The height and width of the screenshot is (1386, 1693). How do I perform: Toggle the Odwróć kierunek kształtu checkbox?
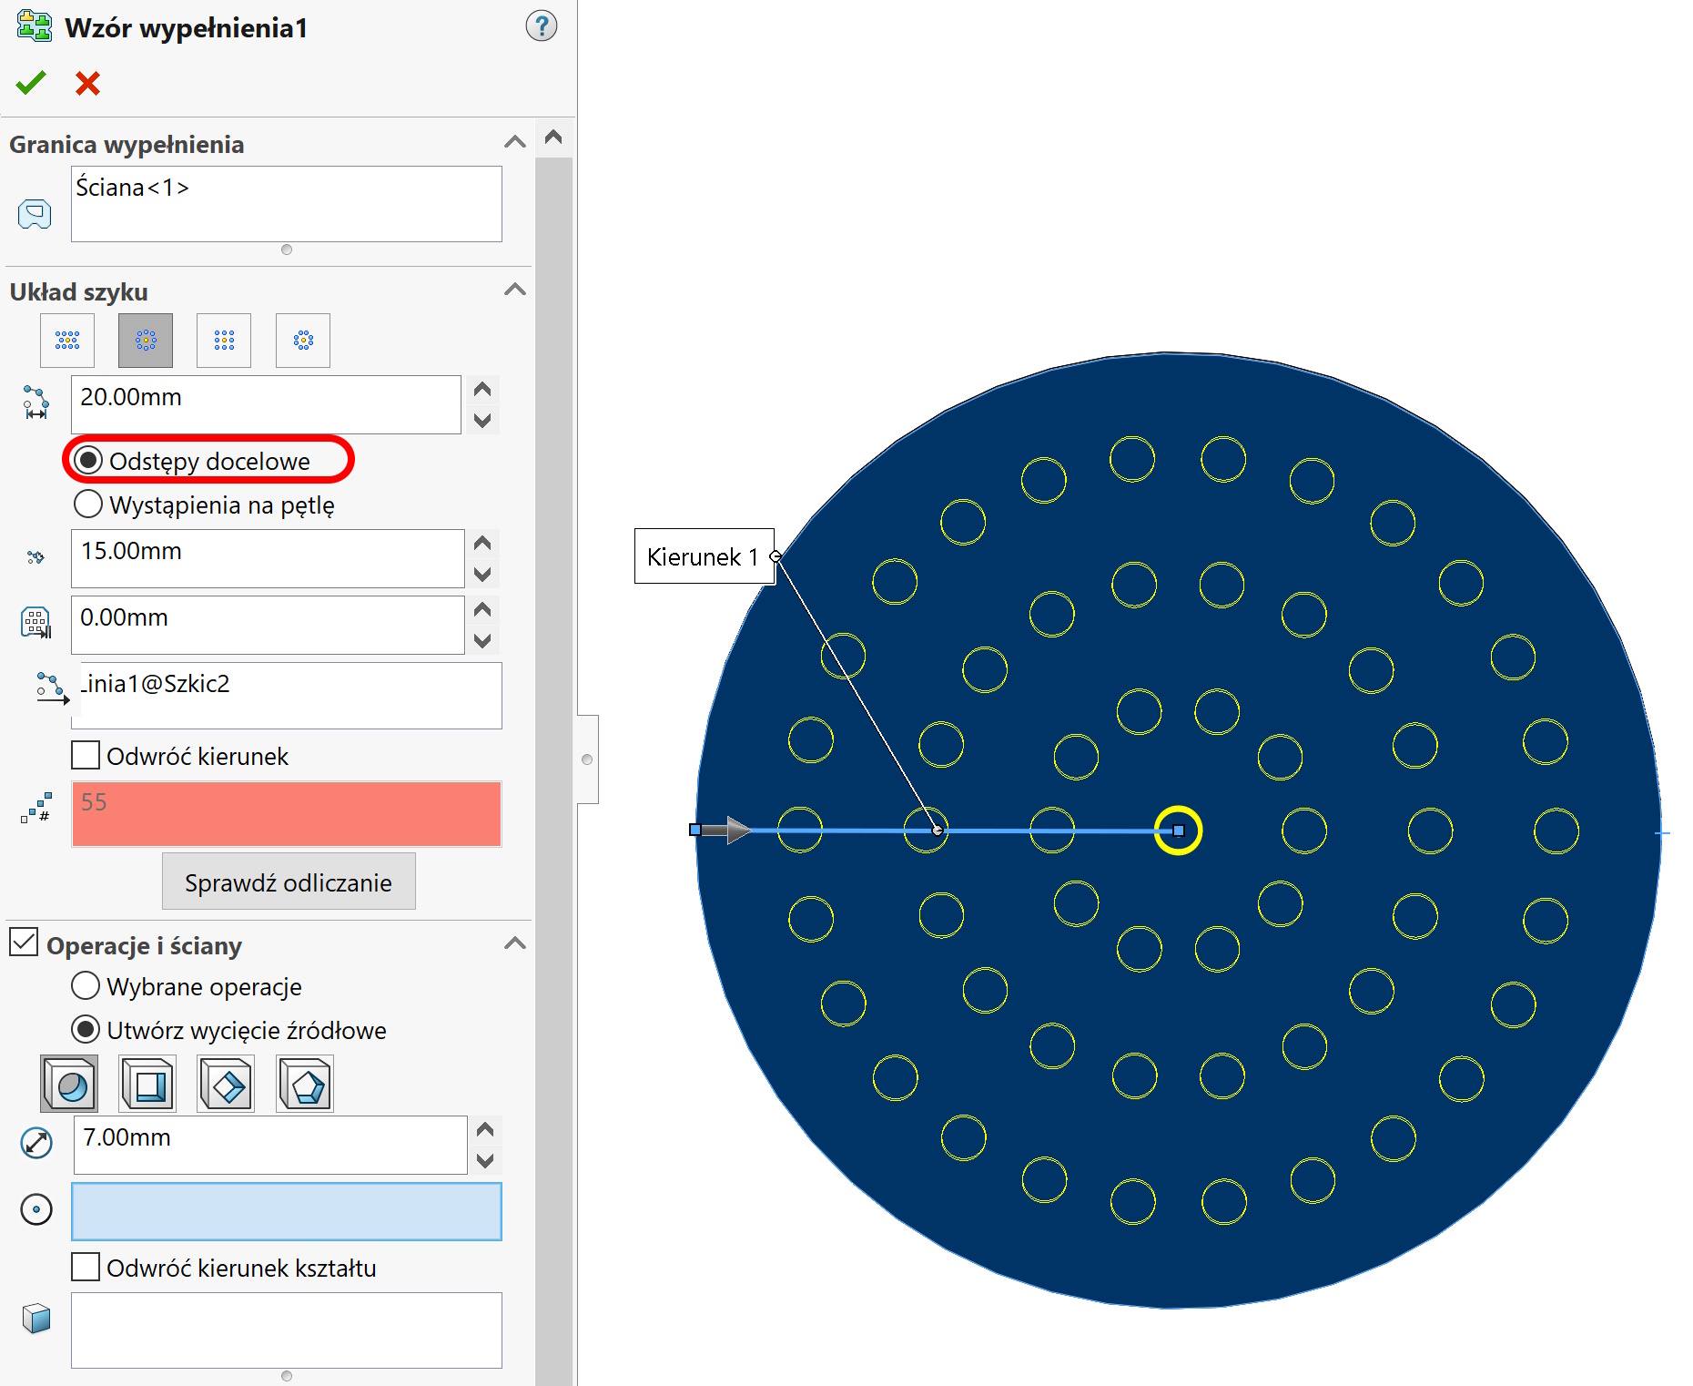(86, 1267)
